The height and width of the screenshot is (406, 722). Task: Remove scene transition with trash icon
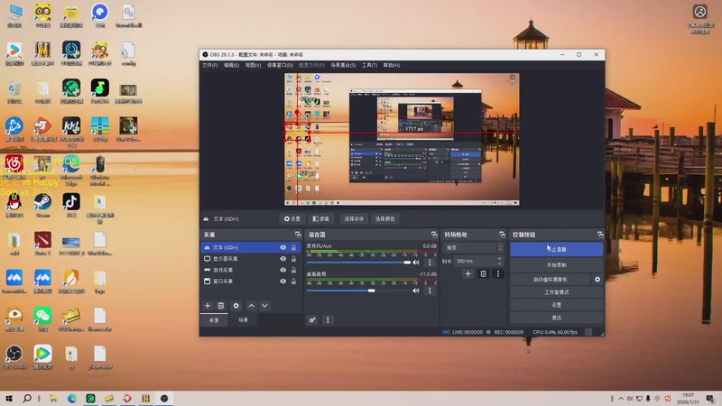pos(483,273)
